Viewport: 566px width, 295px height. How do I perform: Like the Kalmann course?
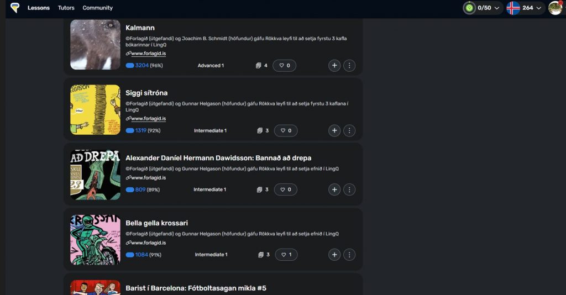point(285,65)
